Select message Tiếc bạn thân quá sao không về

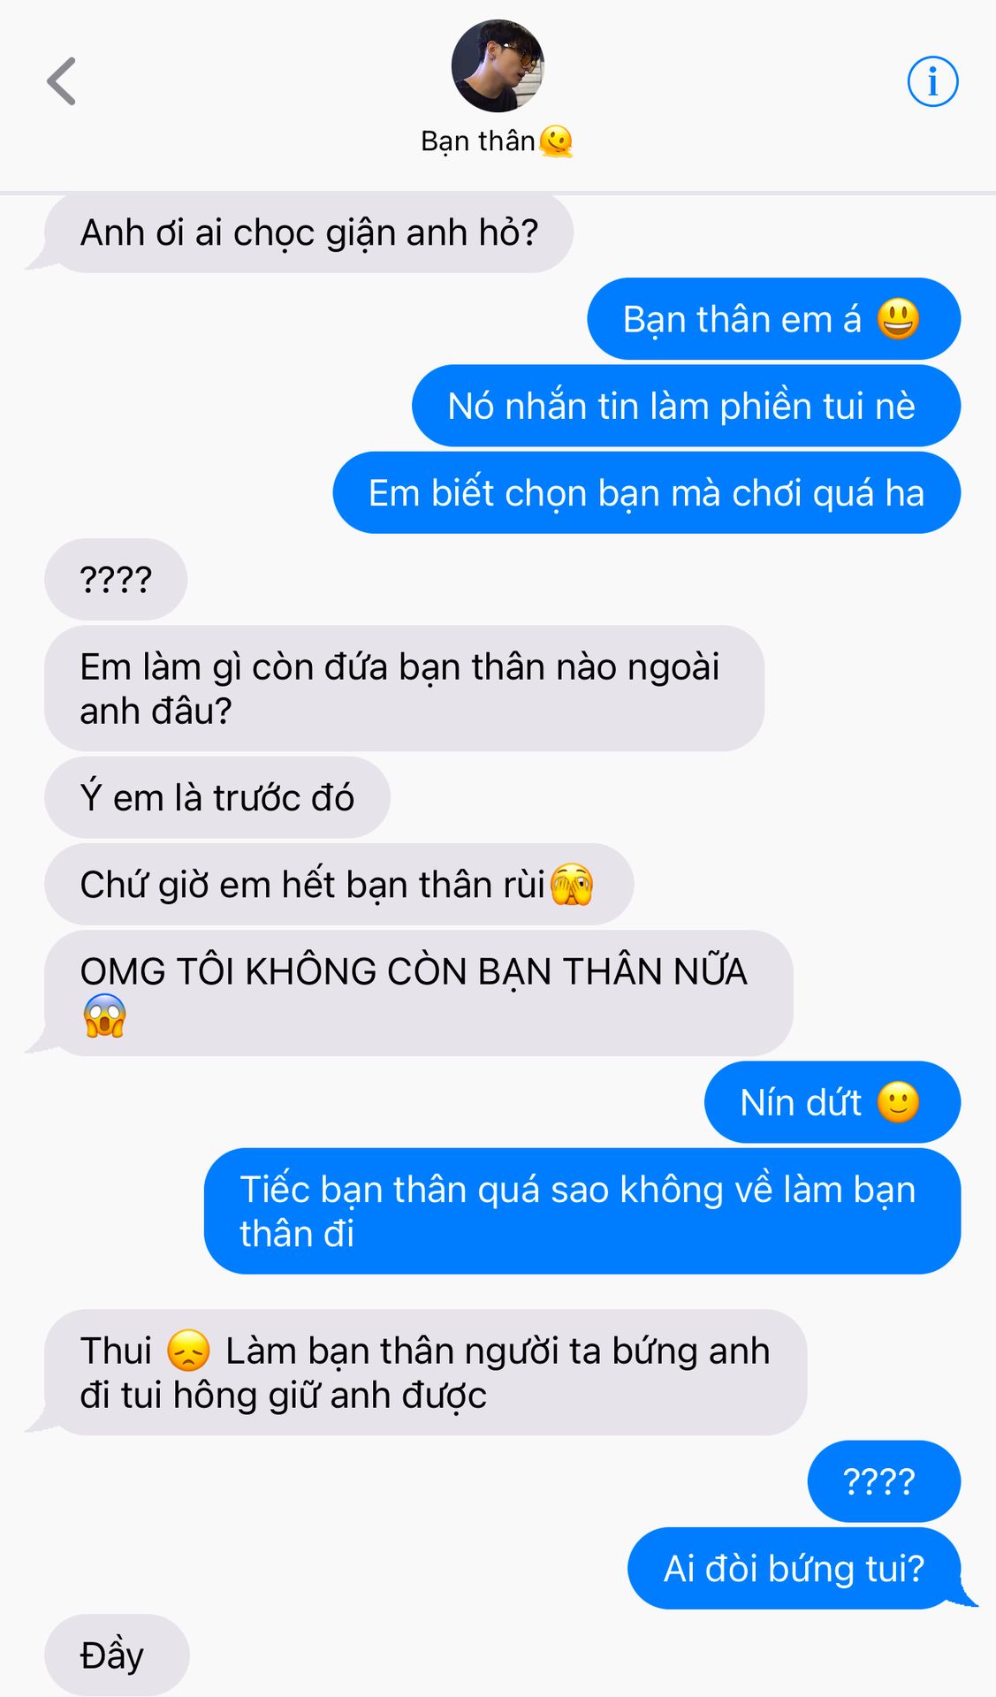(x=582, y=1211)
